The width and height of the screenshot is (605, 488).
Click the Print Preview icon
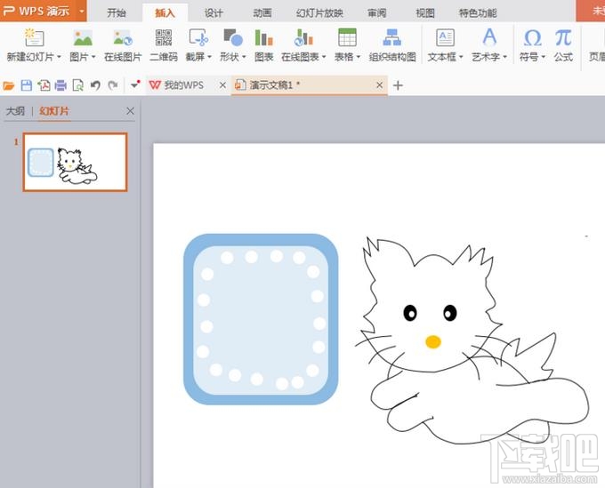pos(78,85)
